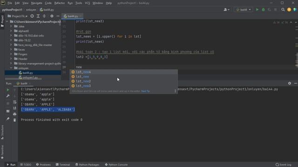
Task: Open the Project Files view dropdown
Action: (x=18, y=16)
